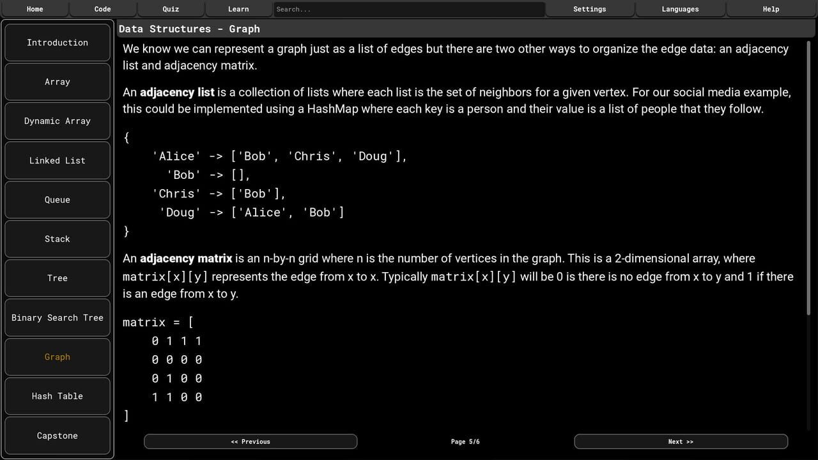Select the Hash Table topic
The width and height of the screenshot is (818, 460).
pos(57,396)
